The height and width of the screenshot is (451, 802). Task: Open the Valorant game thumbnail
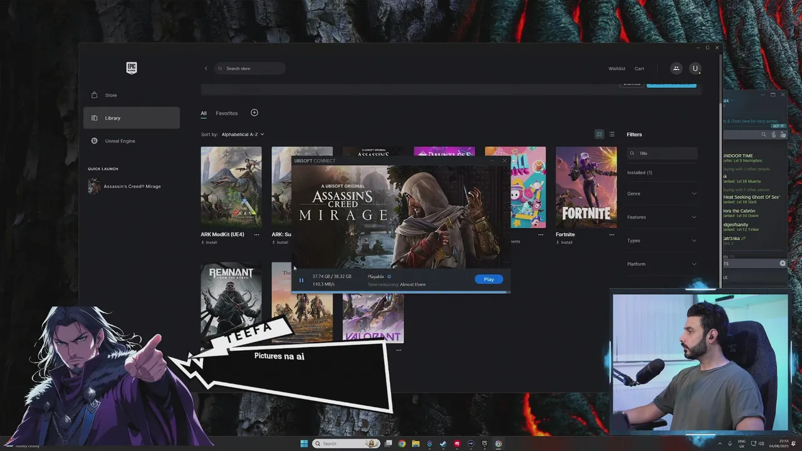click(x=373, y=318)
